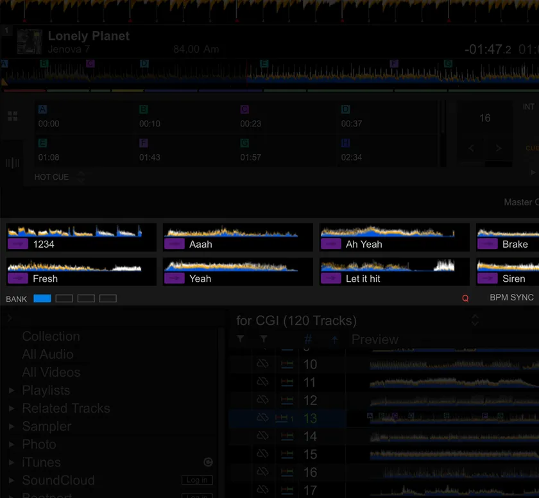Switch to the second sampler bank
Screen dimensions: 539x498
pyautogui.click(x=64, y=298)
